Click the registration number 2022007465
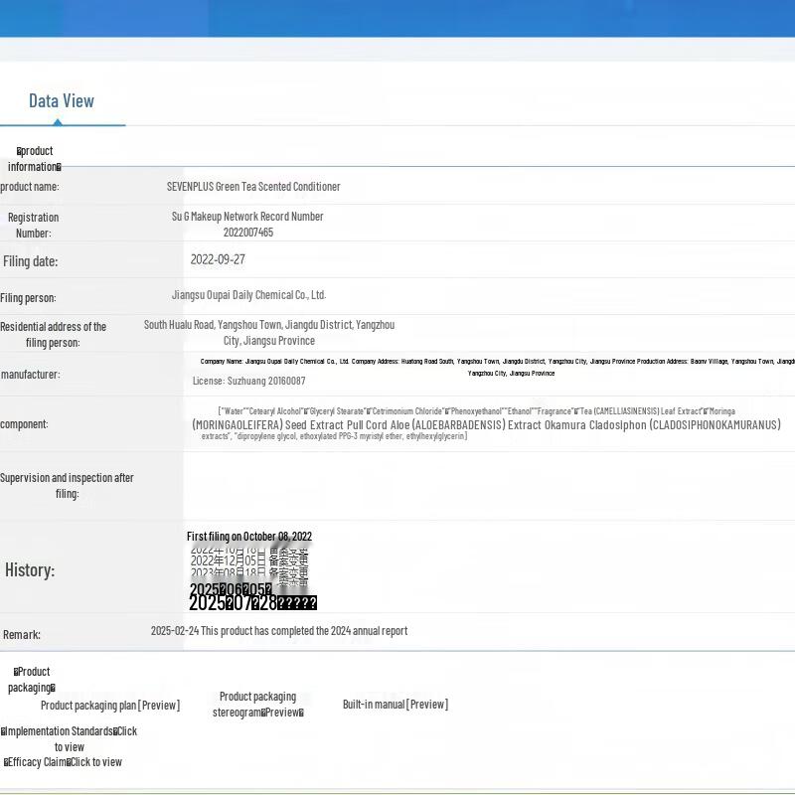Image resolution: width=795 pixels, height=795 pixels. [247, 233]
